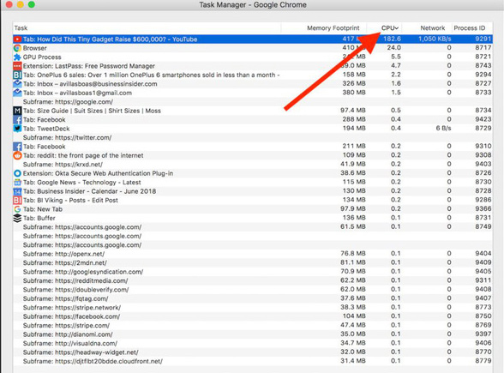Click the inbox icon for avillasboas@businessinsider.com
Viewport: 504px width, 373px height.
tap(17, 84)
